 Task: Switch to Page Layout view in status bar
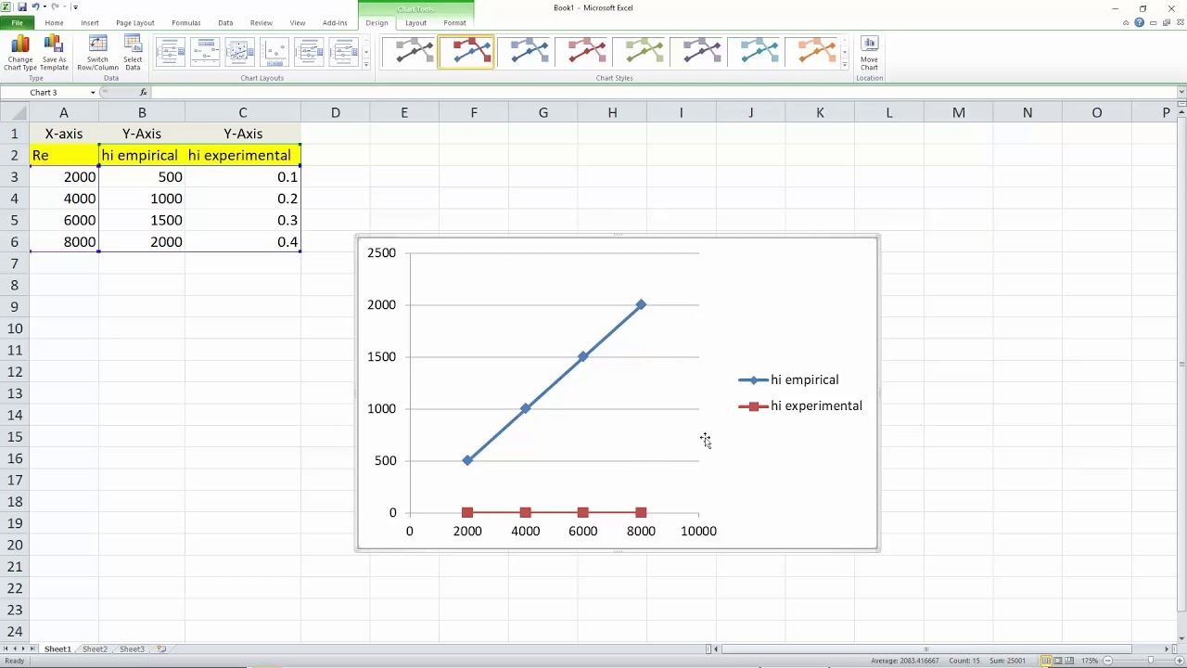click(1058, 661)
